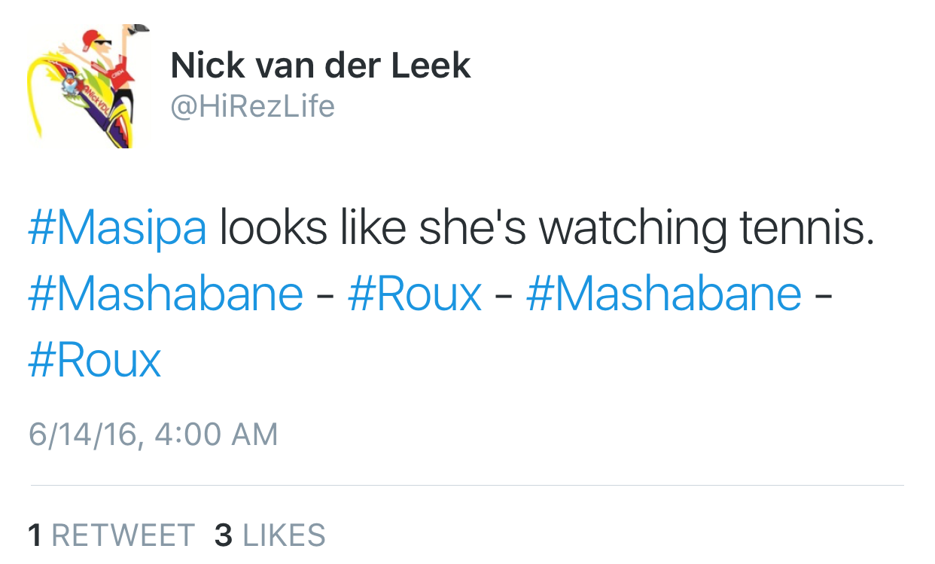Click the words "looks like" in the tweet
The width and height of the screenshot is (935, 564).
click(313, 228)
